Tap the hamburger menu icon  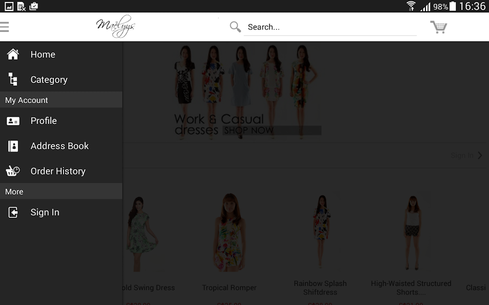coord(4,27)
